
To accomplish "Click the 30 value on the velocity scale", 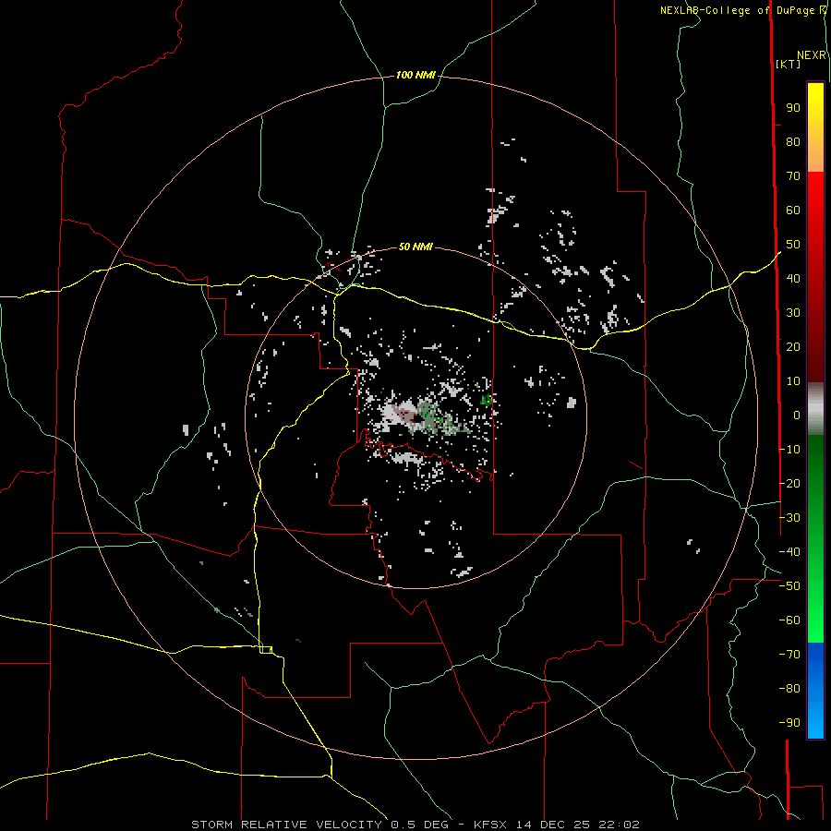I will [793, 313].
